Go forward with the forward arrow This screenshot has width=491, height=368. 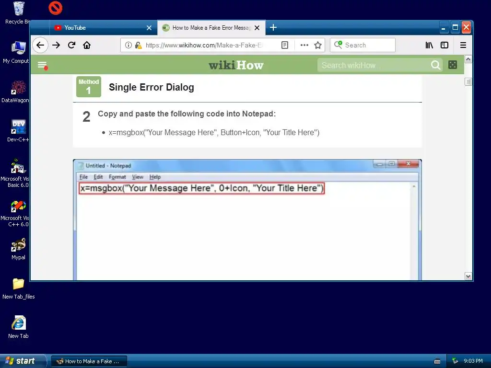coord(57,45)
